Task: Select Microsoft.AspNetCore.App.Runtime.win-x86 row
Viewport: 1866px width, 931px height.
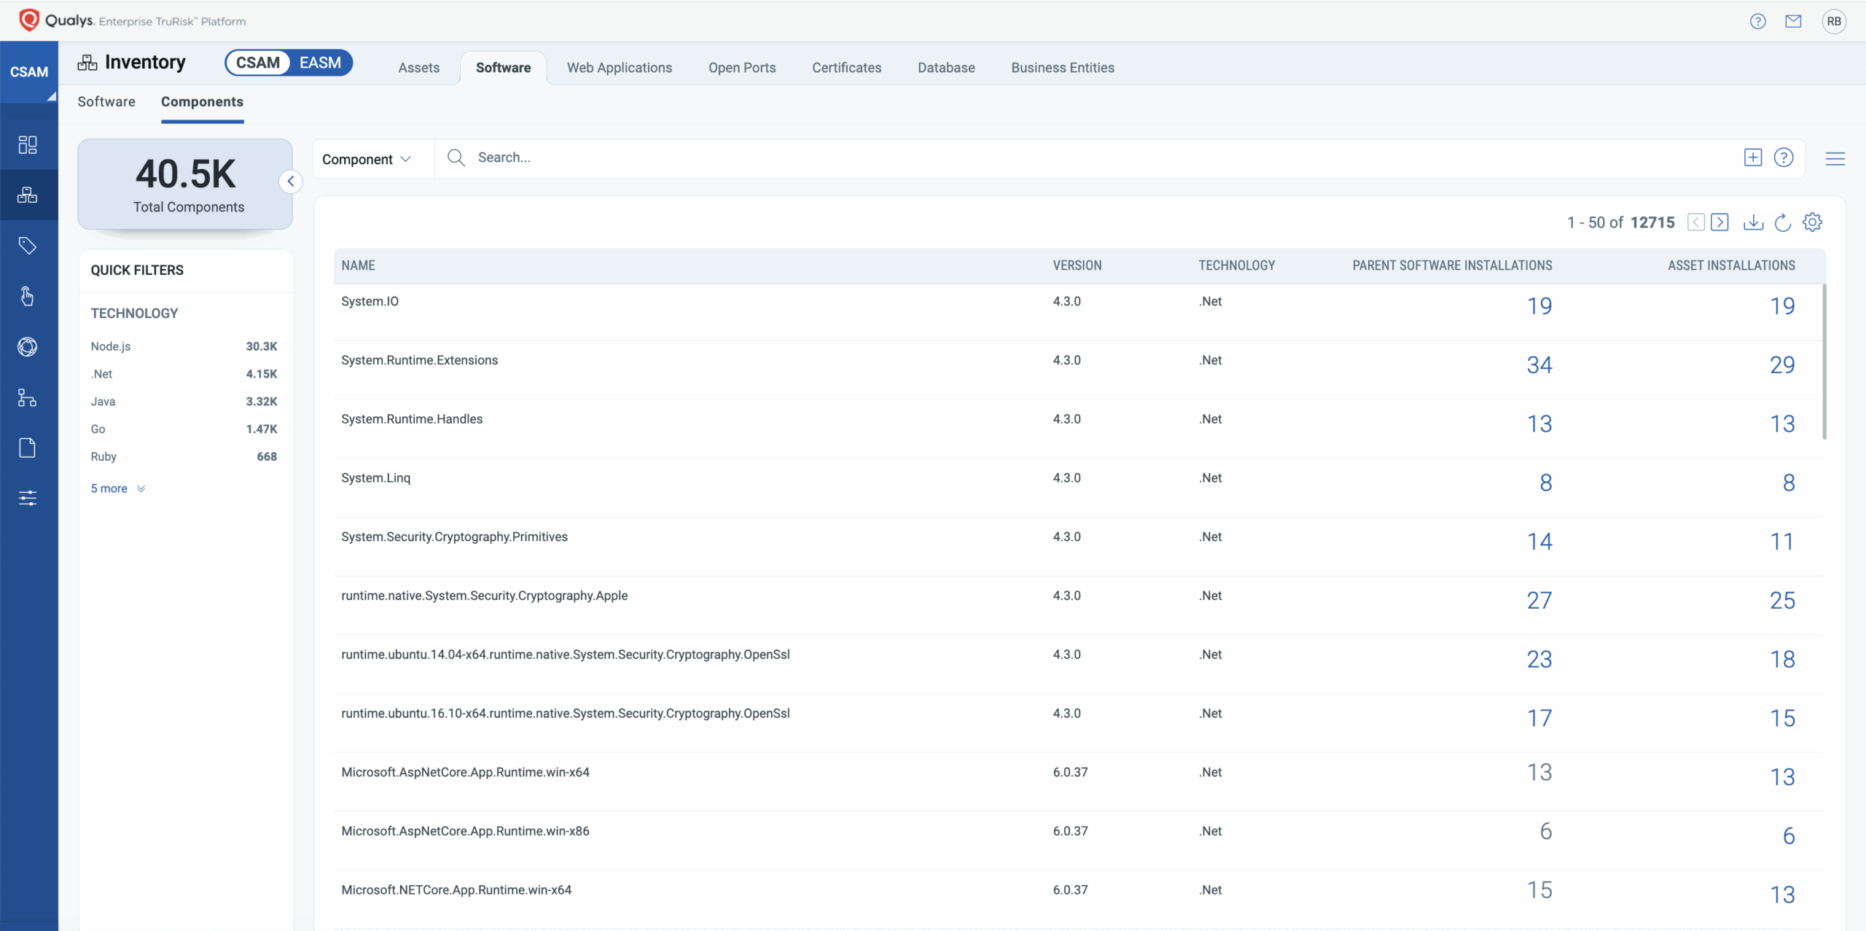Action: click(1079, 841)
